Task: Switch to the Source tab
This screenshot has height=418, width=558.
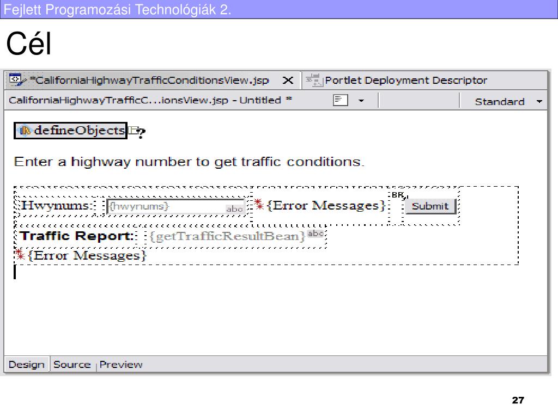Action: [72, 365]
